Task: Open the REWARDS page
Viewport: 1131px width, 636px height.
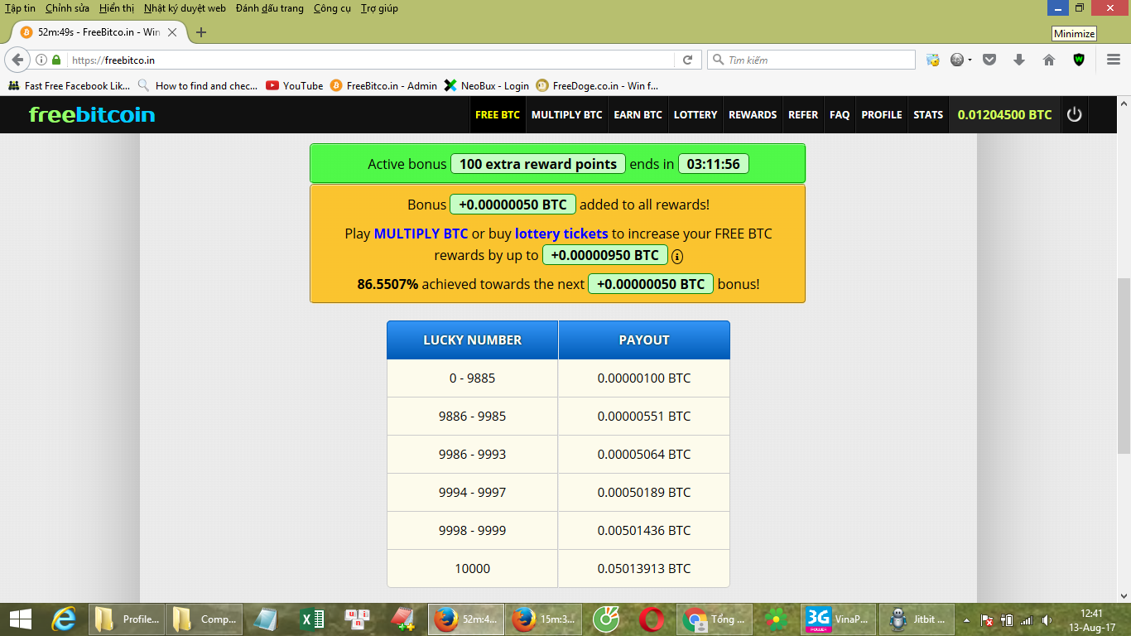Action: click(753, 114)
